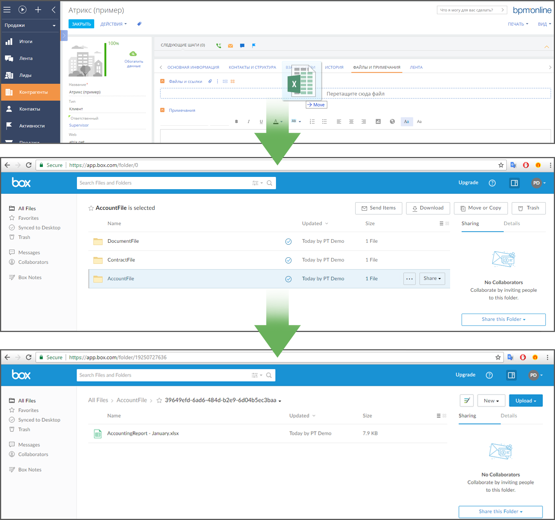Click the Обогатить данные cloud icon
Viewport: 555px width, 520px height.
pos(133,54)
